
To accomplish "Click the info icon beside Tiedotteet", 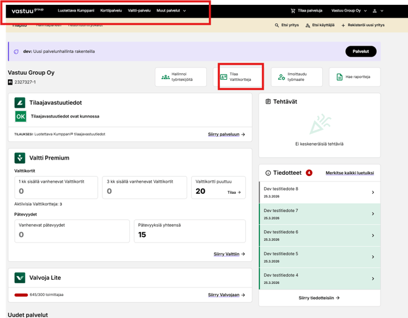I will pos(268,173).
